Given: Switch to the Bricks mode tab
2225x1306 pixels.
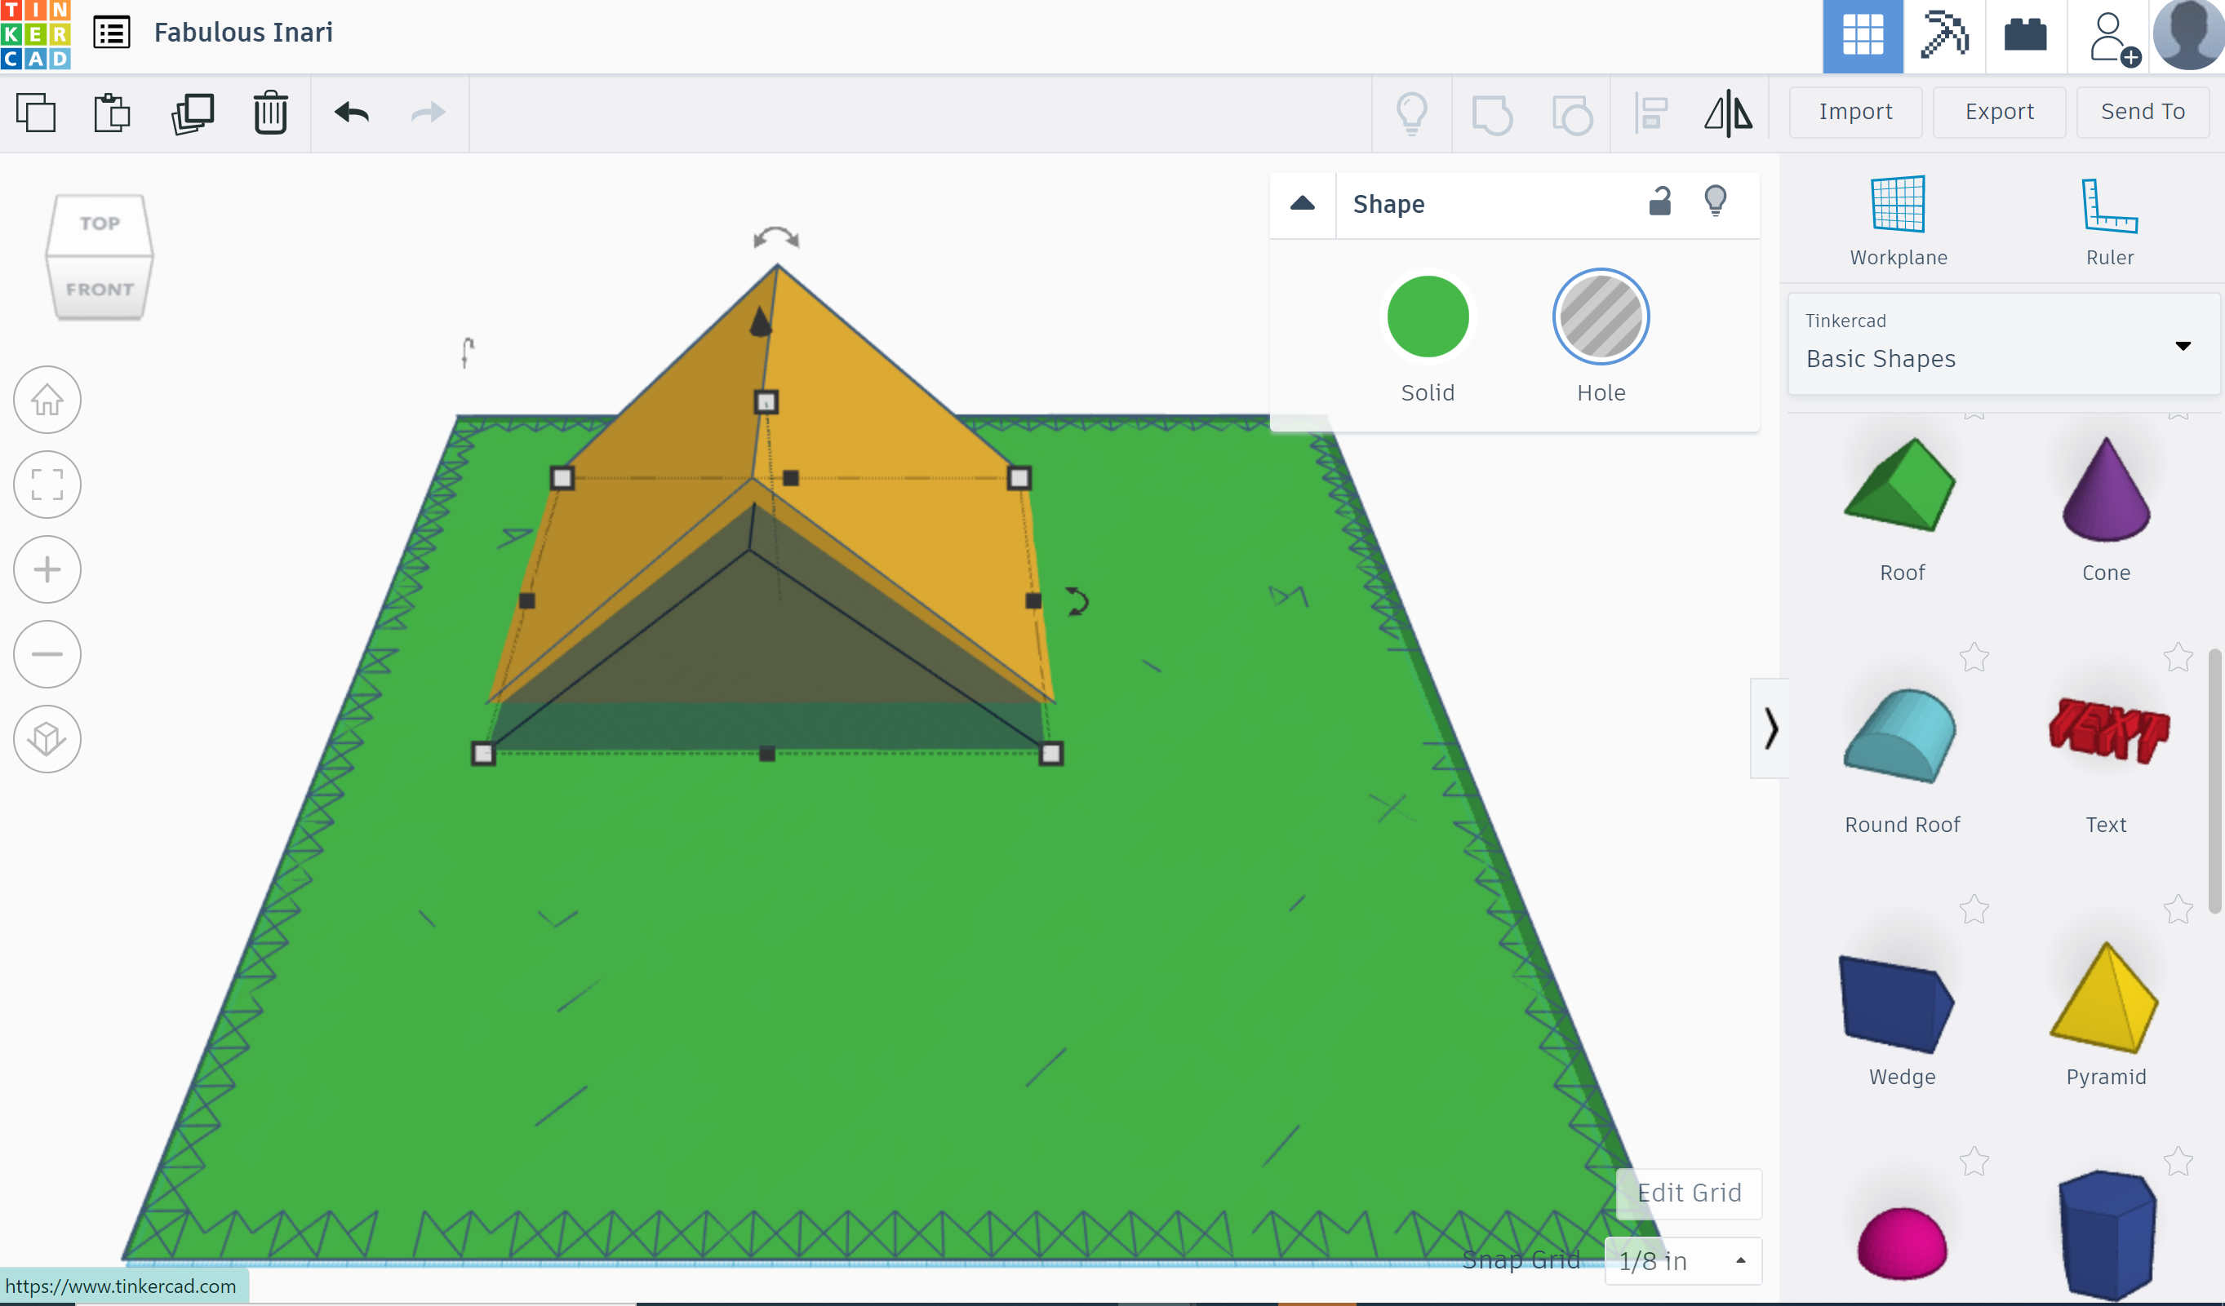Looking at the screenshot, I should click(2024, 36).
